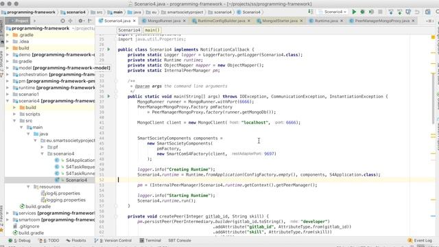Open Version Control tool window
Viewport: 439px width, 247px height.
[x=113, y=241]
